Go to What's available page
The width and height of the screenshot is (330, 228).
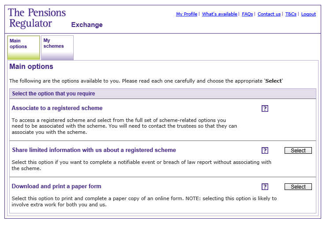[220, 14]
